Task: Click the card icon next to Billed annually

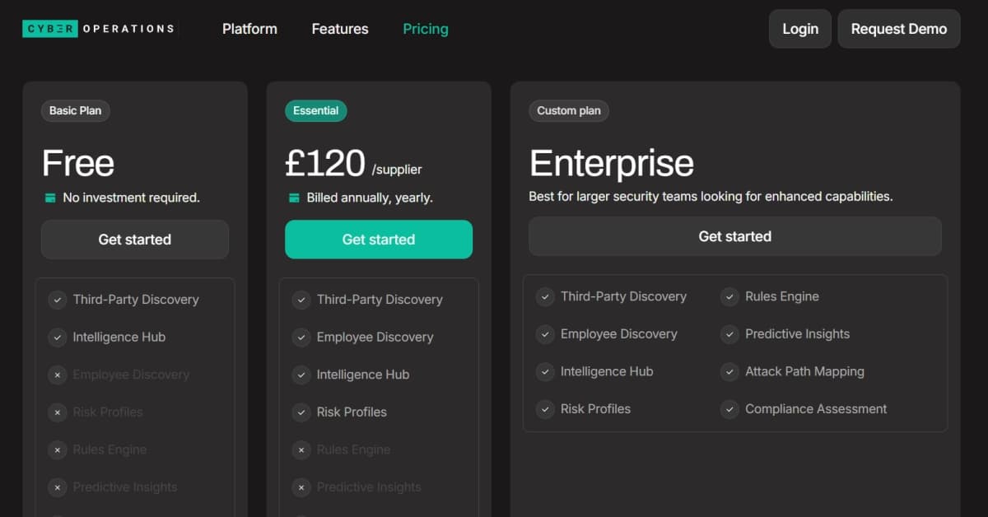Action: tap(294, 198)
